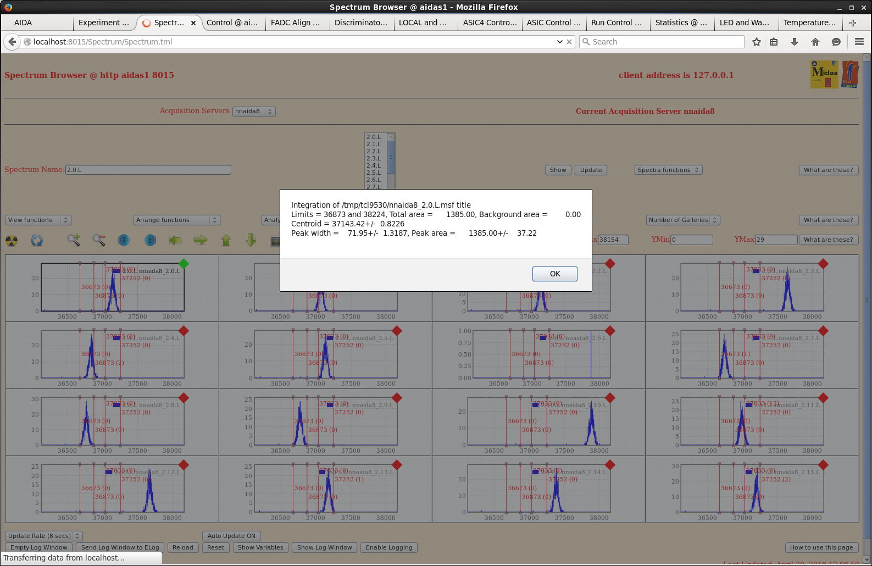Click the green left arrow icon
Screen dimensions: 872x566
(175, 240)
